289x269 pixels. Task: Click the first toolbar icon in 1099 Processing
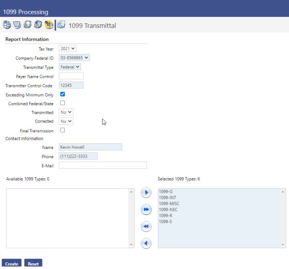point(7,25)
